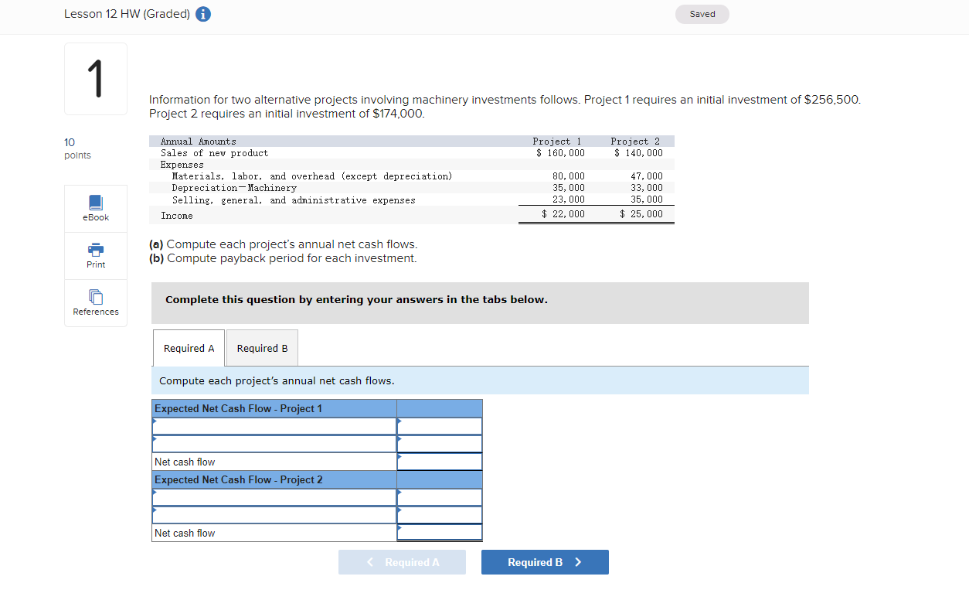Click first Project 1 amount field
969x607 pixels.
[440, 426]
